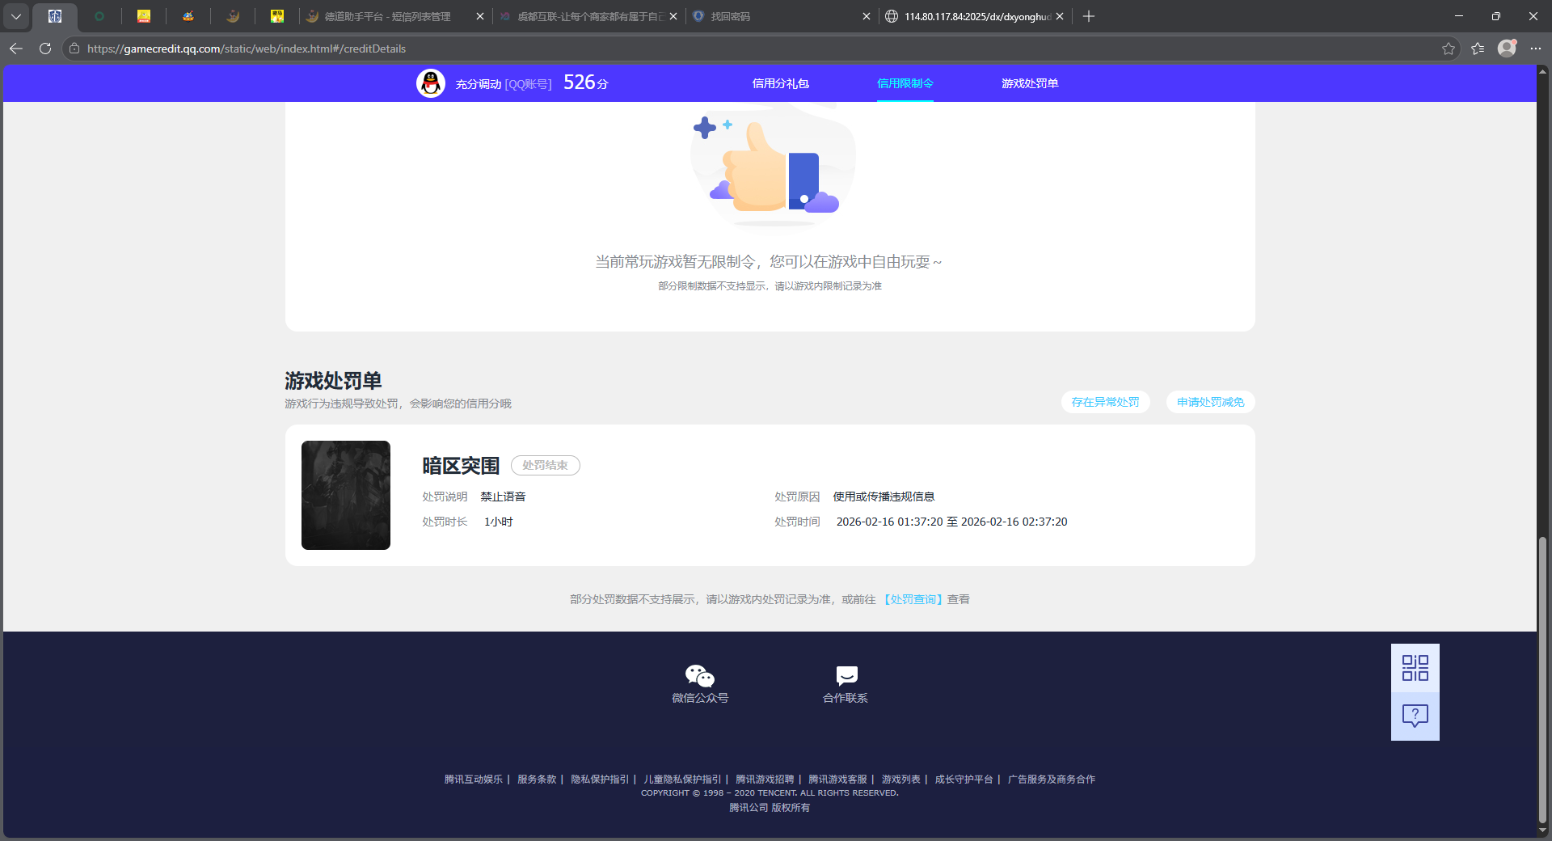Click the browser back arrow icon

click(16, 49)
